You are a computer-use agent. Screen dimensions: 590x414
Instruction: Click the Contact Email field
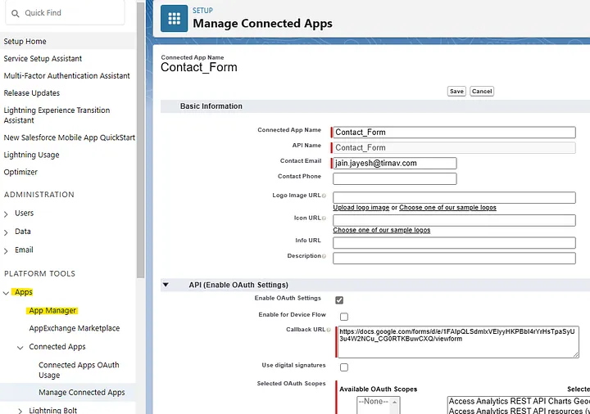tap(395, 163)
